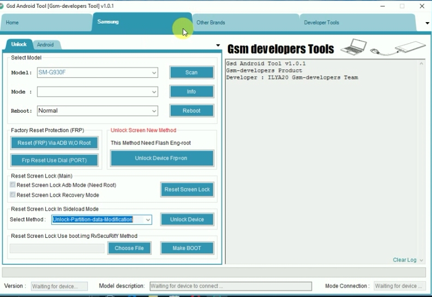Switch to the Home tab
The height and width of the screenshot is (297, 432).
click(x=45, y=23)
